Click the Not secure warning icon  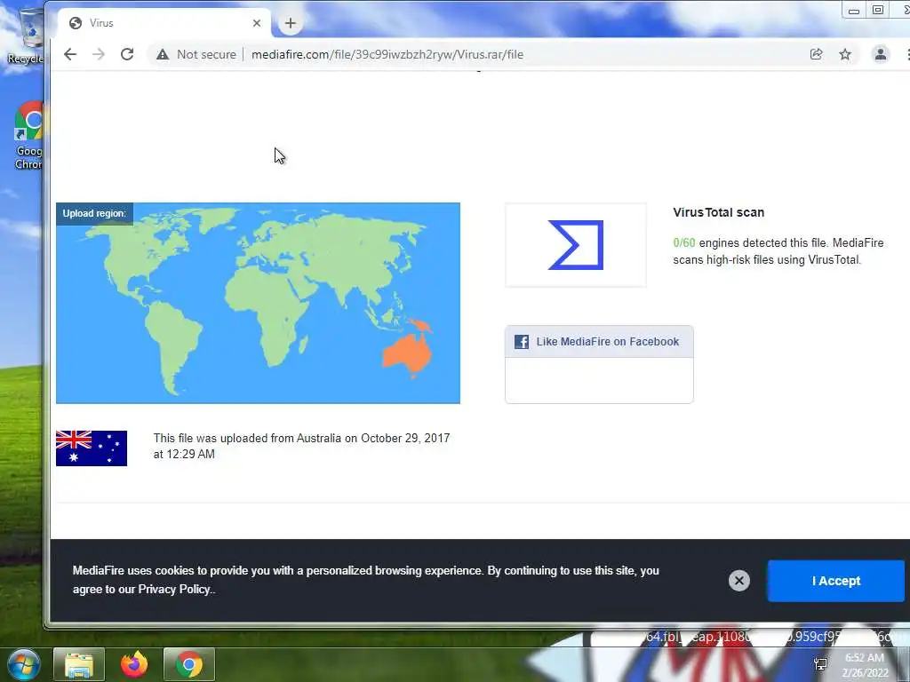tap(163, 54)
